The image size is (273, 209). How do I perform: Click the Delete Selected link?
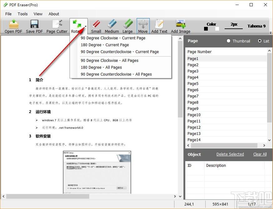coord(230,154)
